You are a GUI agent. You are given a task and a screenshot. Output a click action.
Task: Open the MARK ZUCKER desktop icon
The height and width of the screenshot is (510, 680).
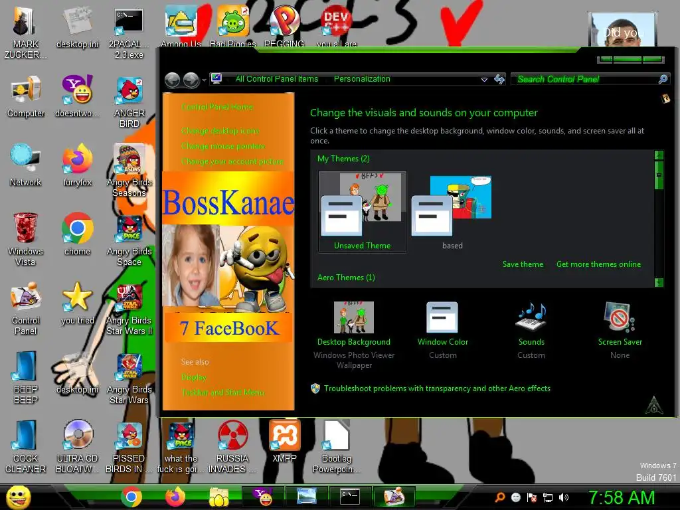tap(25, 33)
